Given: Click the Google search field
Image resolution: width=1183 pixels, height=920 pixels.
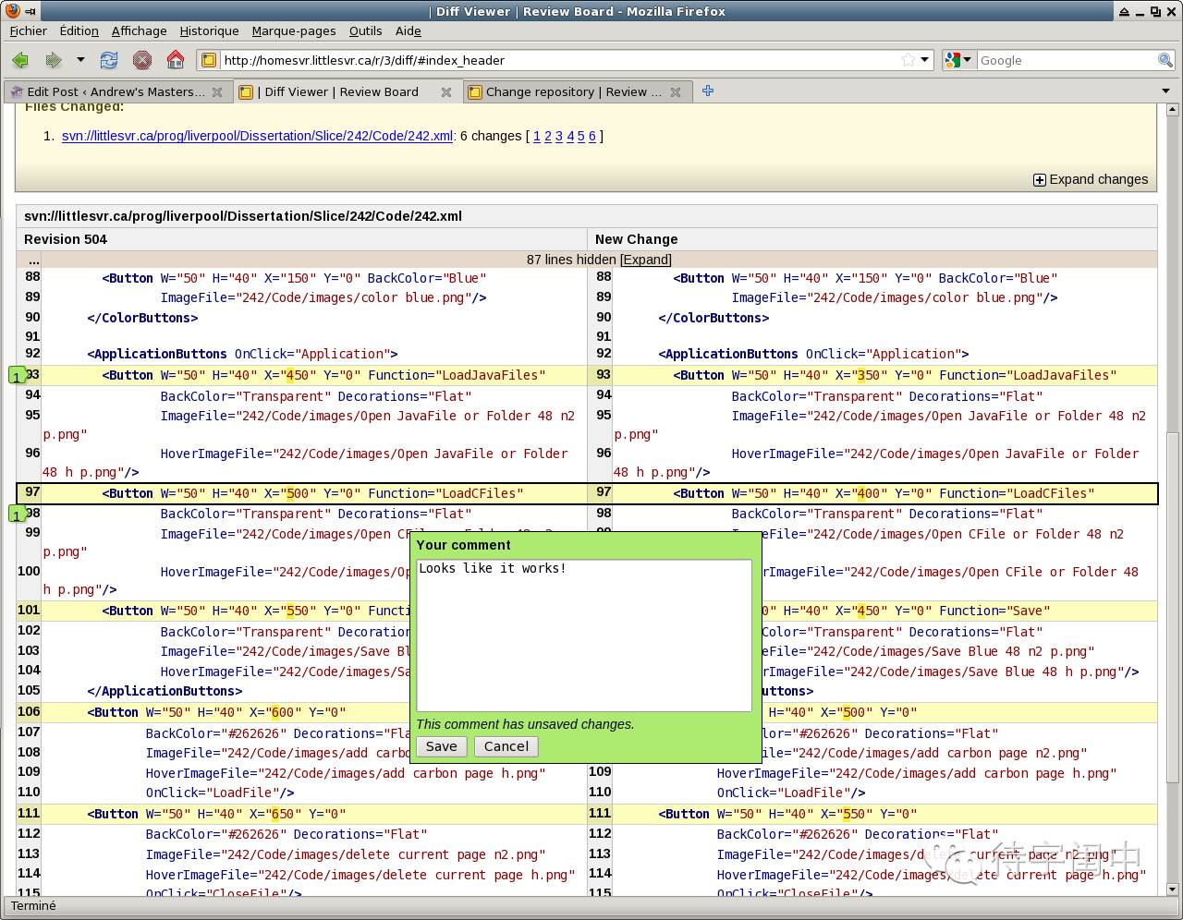Looking at the screenshot, I should pyautogui.click(x=1067, y=60).
